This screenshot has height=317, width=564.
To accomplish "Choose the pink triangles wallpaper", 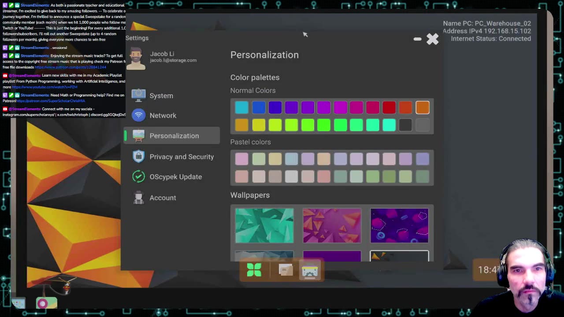I will point(332,225).
